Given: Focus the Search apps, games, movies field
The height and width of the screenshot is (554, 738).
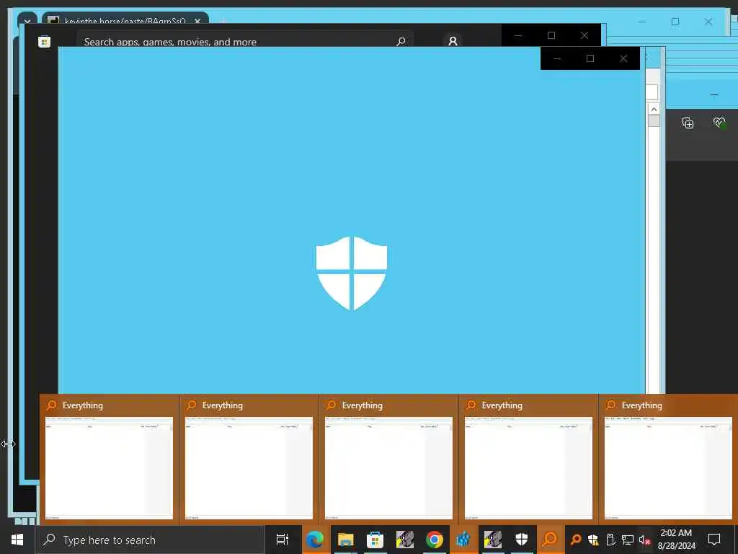Looking at the screenshot, I should tap(245, 41).
